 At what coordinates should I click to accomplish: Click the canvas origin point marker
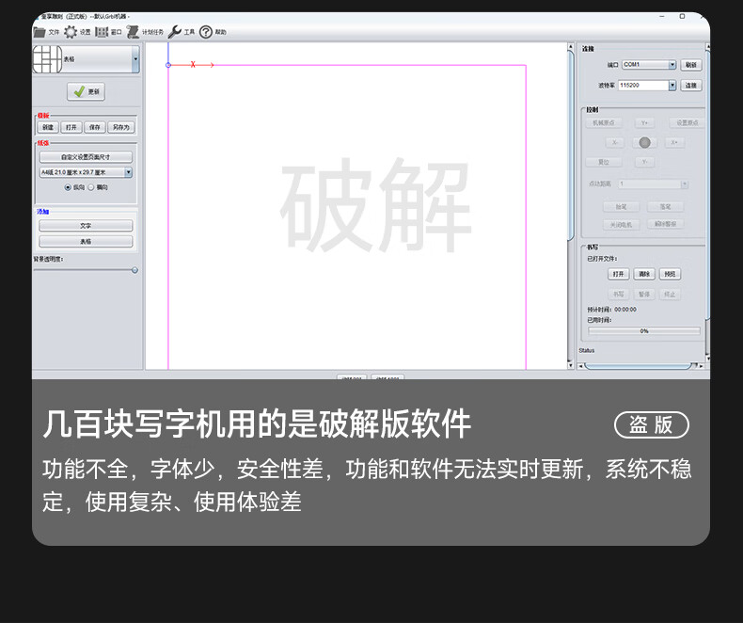click(168, 65)
